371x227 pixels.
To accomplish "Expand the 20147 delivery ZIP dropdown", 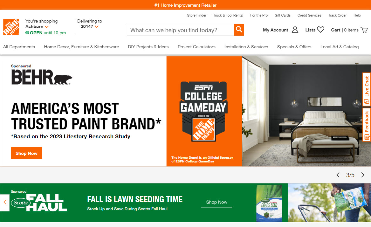I will [97, 27].
